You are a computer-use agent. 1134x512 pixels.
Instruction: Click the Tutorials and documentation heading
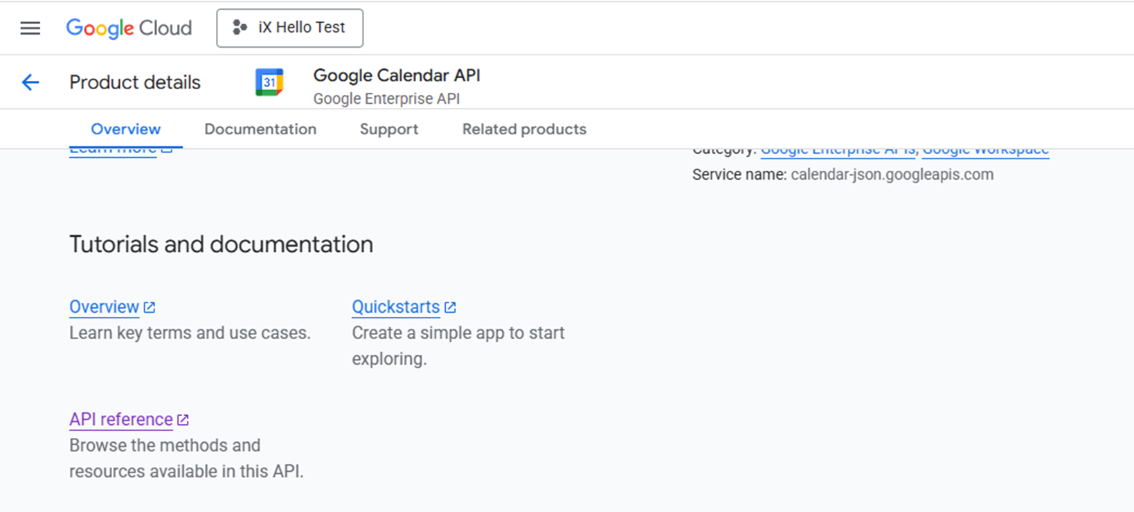[221, 244]
